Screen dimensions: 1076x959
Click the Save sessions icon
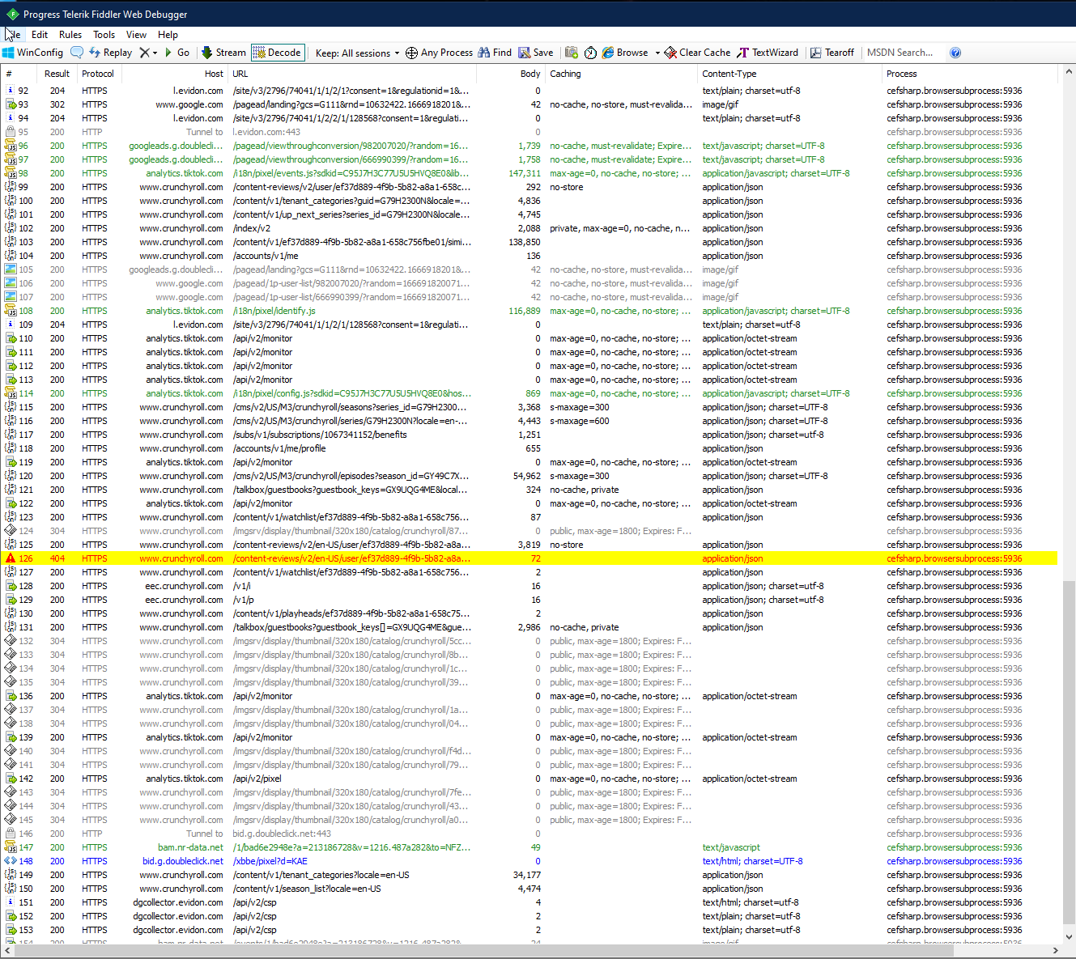535,52
